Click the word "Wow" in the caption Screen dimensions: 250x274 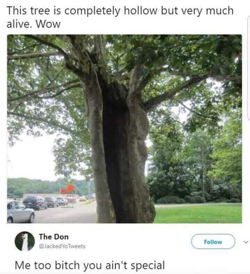click(48, 24)
